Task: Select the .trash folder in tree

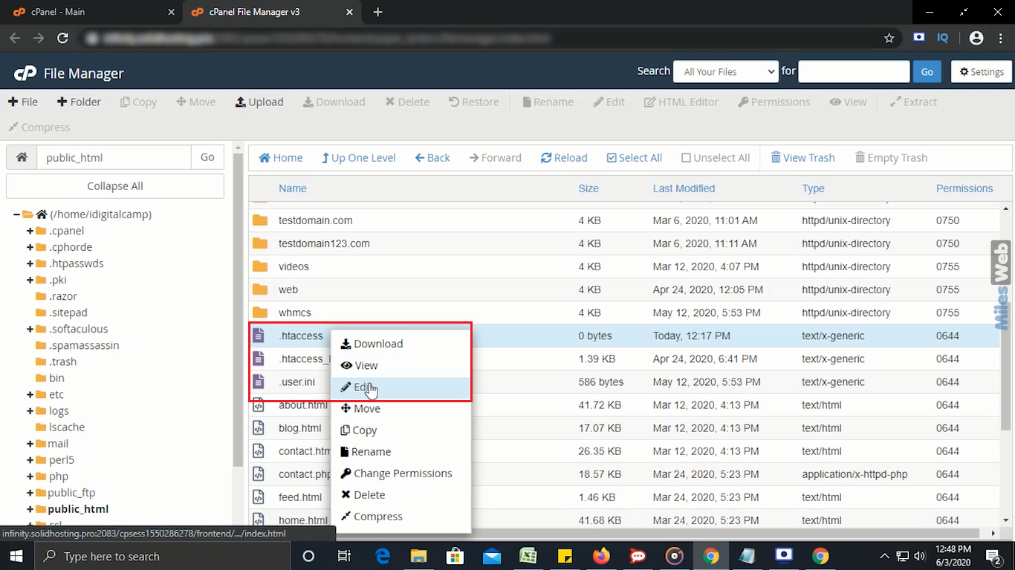Action: click(62, 361)
